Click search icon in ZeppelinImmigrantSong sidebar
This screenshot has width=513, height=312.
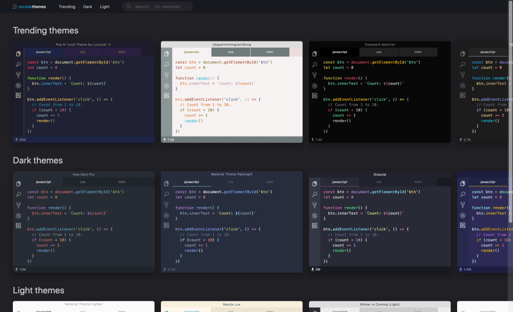coord(167,65)
